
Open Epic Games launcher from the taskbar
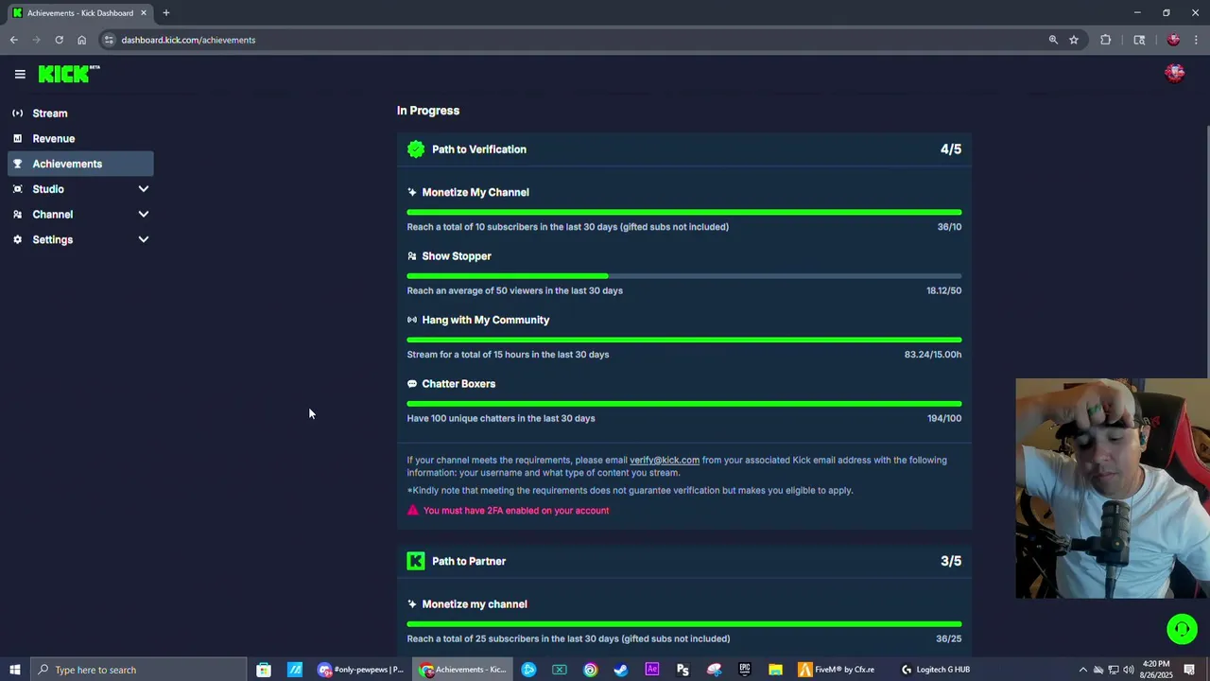pyautogui.click(x=745, y=670)
